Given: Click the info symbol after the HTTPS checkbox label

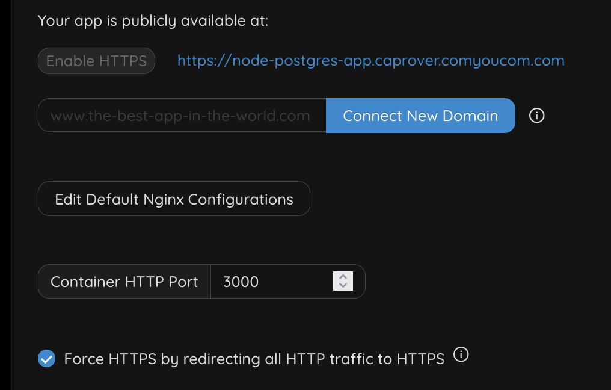Looking at the screenshot, I should [461, 355].
